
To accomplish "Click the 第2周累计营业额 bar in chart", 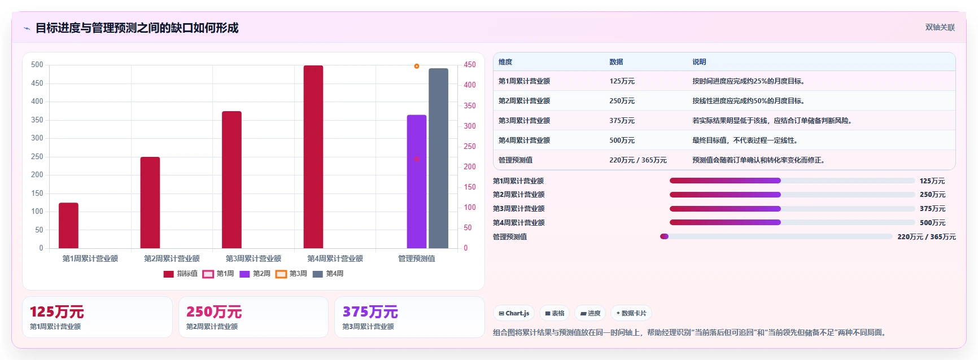I will click(x=150, y=203).
